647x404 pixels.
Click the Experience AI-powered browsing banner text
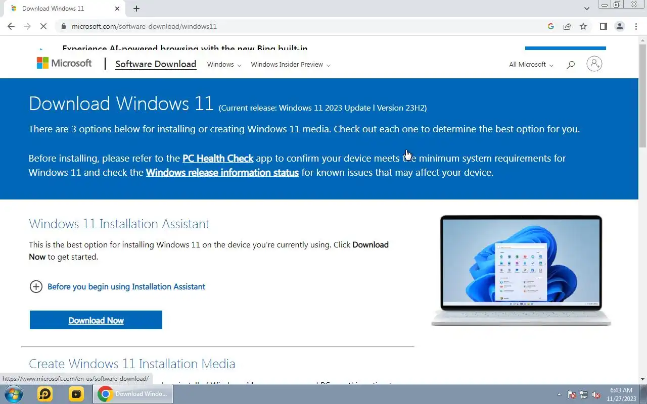tap(185, 48)
